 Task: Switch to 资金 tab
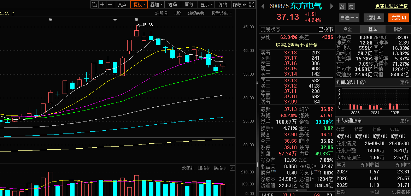(x=348, y=29)
